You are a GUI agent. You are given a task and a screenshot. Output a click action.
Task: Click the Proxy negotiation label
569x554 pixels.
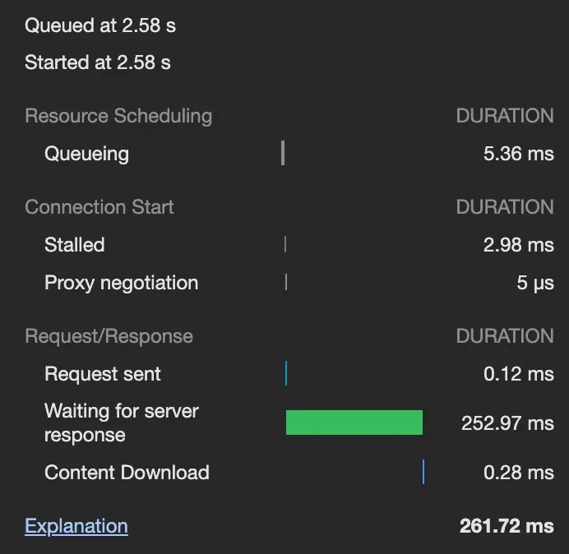point(121,283)
